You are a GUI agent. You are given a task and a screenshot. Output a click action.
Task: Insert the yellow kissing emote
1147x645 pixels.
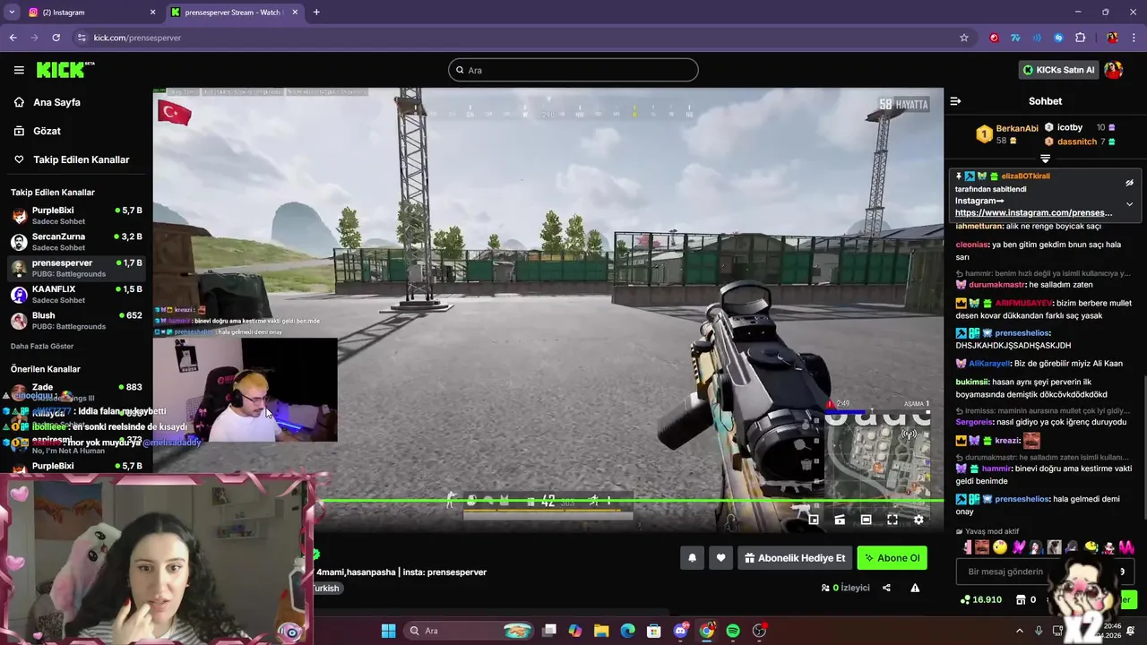click(x=1000, y=547)
